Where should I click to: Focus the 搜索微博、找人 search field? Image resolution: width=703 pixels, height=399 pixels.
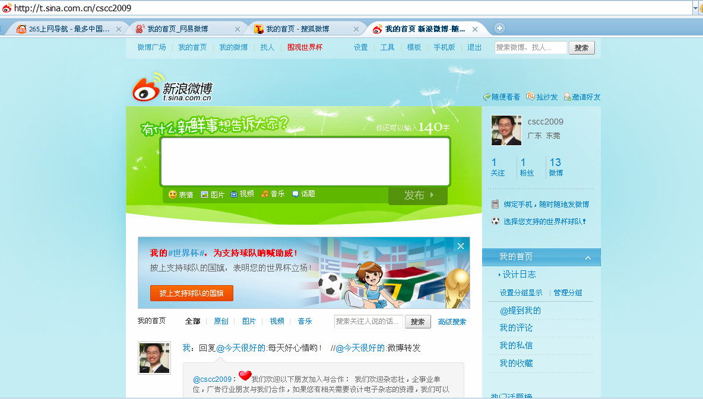pos(531,47)
